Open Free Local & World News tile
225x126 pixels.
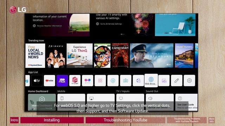pos(35,56)
